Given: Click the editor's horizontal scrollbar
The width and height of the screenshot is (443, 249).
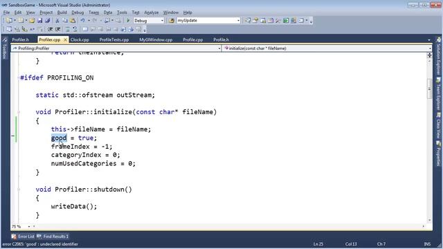Looking at the screenshot, I should [228, 226].
